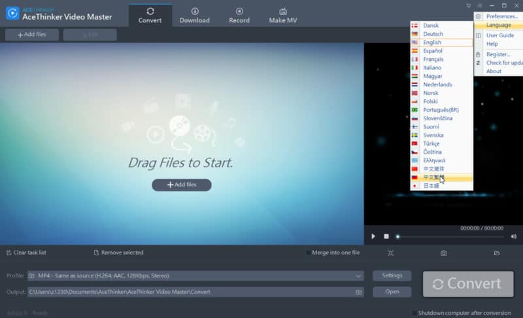
Task: Mute the preview volume speaker icon
Action: [514, 236]
